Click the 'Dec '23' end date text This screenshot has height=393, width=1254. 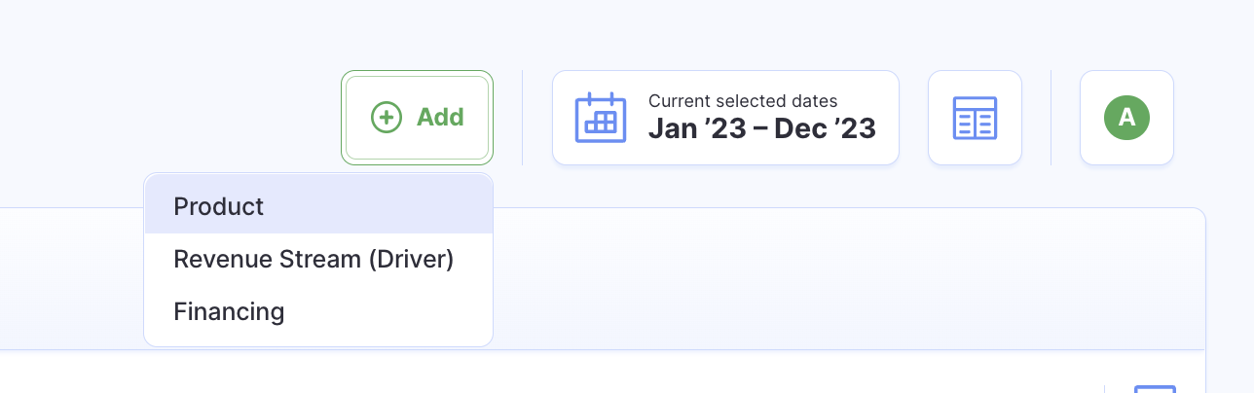(x=825, y=128)
